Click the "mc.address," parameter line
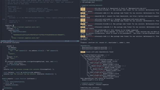 (12, 47)
